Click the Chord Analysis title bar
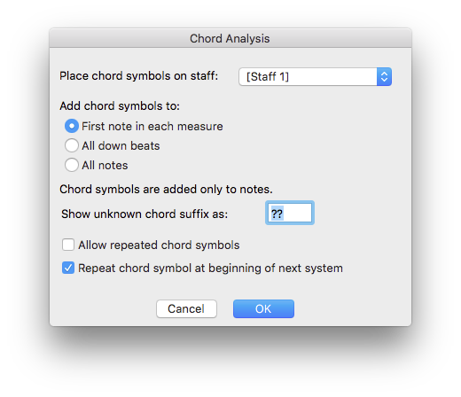Image resolution: width=461 pixels, height=397 pixels. click(230, 38)
